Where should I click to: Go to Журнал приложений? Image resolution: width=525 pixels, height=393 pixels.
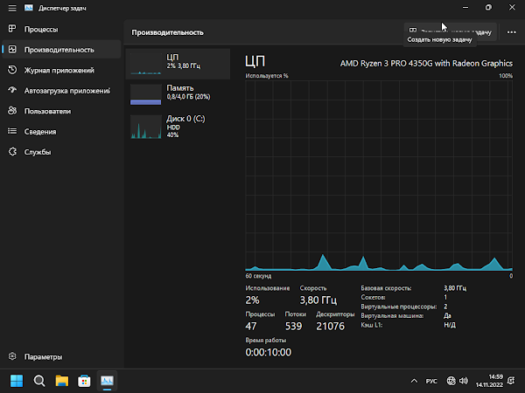tap(61, 70)
